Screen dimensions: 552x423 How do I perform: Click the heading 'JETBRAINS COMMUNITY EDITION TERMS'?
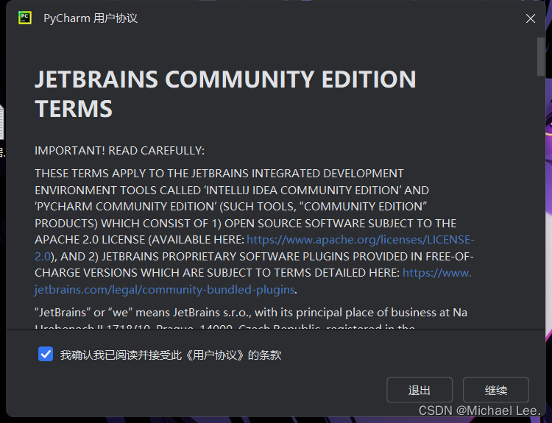pyautogui.click(x=225, y=93)
